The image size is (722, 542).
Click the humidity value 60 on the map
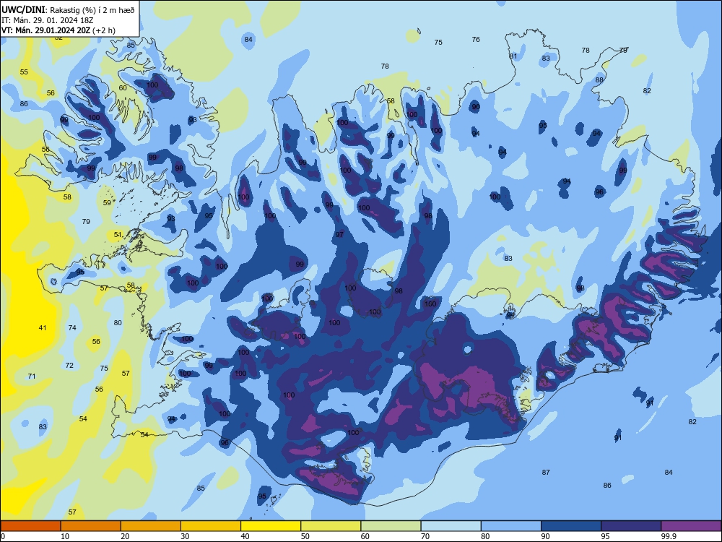123,87
